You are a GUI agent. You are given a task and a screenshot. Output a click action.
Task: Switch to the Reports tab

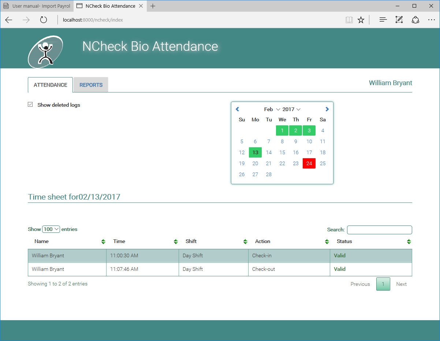91,85
